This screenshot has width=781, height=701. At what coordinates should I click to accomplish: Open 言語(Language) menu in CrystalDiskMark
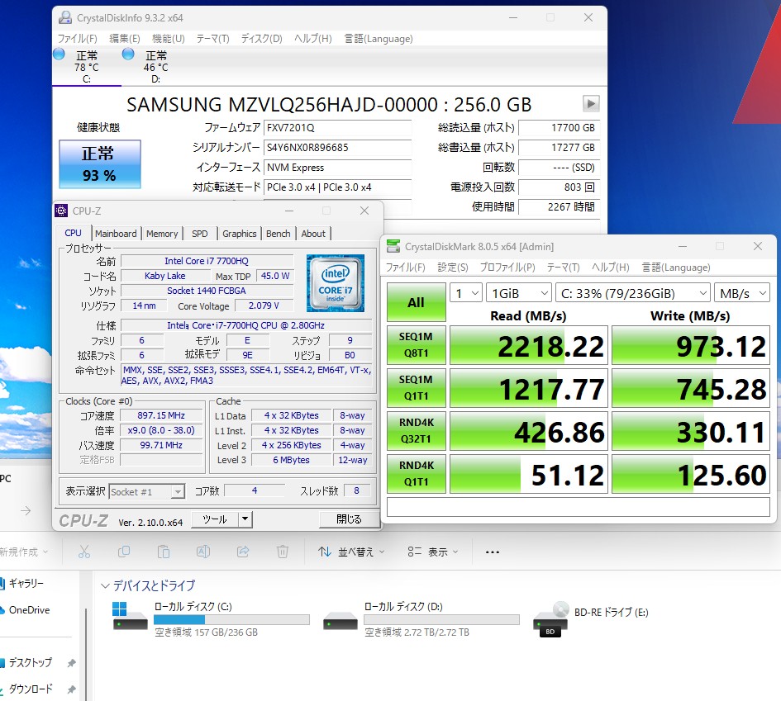pyautogui.click(x=676, y=268)
